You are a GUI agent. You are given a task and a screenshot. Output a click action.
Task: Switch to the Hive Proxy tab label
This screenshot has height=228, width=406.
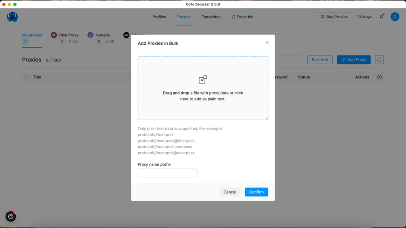(69, 35)
